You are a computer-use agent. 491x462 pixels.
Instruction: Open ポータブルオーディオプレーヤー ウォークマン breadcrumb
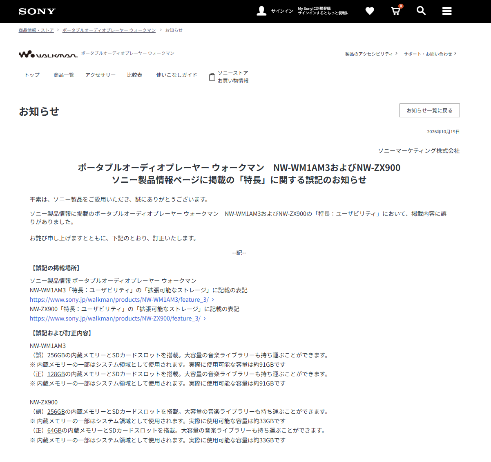[x=109, y=30]
